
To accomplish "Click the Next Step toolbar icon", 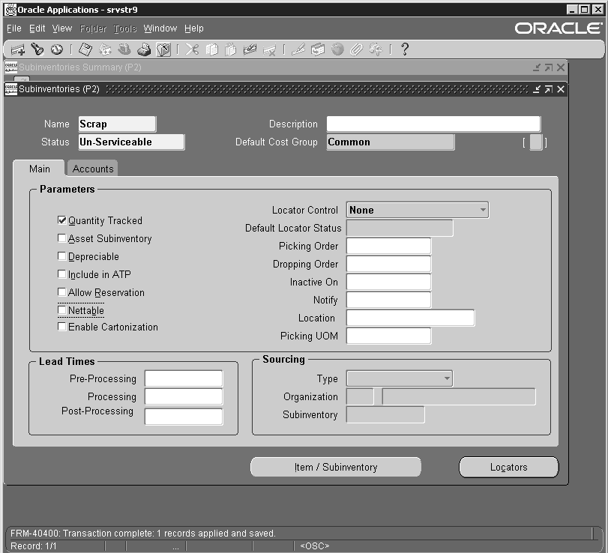I will pyautogui.click(x=105, y=49).
